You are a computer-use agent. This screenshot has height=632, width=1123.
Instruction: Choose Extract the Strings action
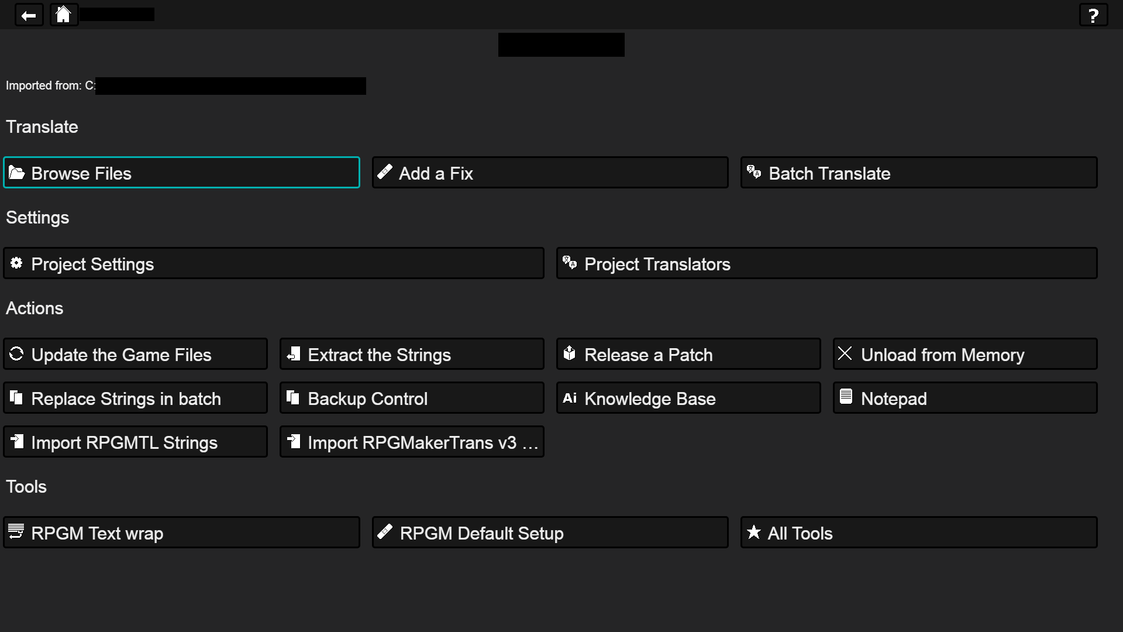coord(412,354)
